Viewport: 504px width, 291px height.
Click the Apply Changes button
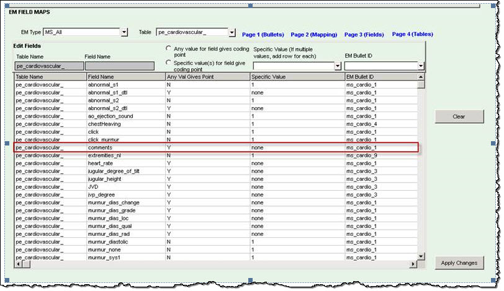(459, 263)
